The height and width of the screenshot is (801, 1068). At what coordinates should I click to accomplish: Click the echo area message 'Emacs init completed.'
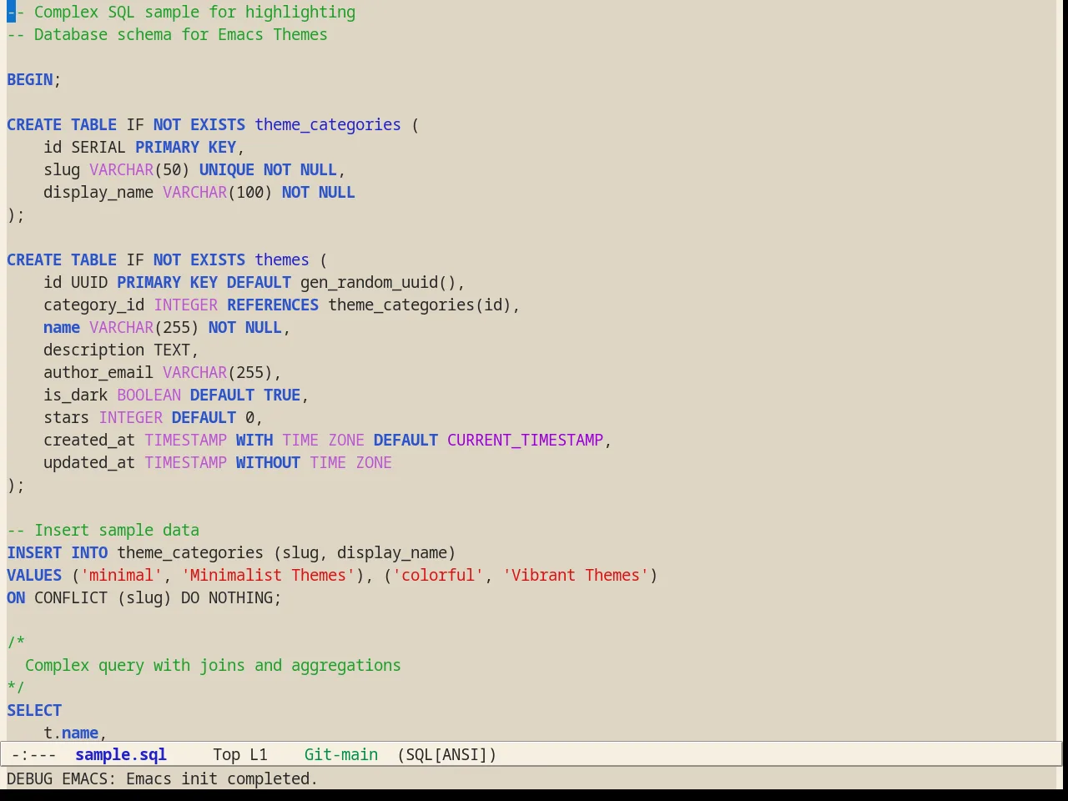tap(222, 778)
